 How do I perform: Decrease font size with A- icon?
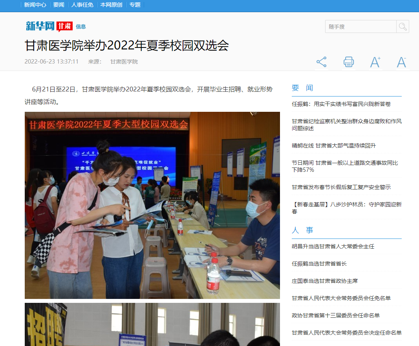401,62
